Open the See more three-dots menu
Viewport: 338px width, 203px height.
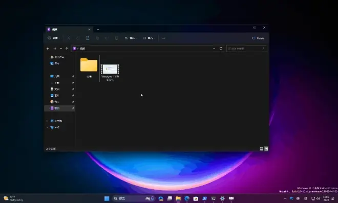pos(163,38)
